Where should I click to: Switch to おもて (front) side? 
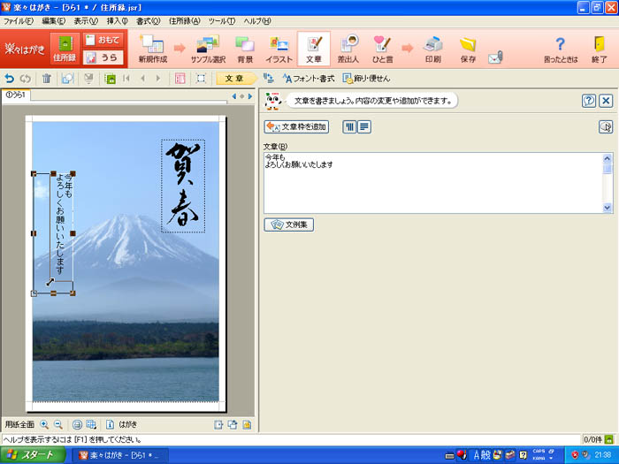[x=103, y=40]
